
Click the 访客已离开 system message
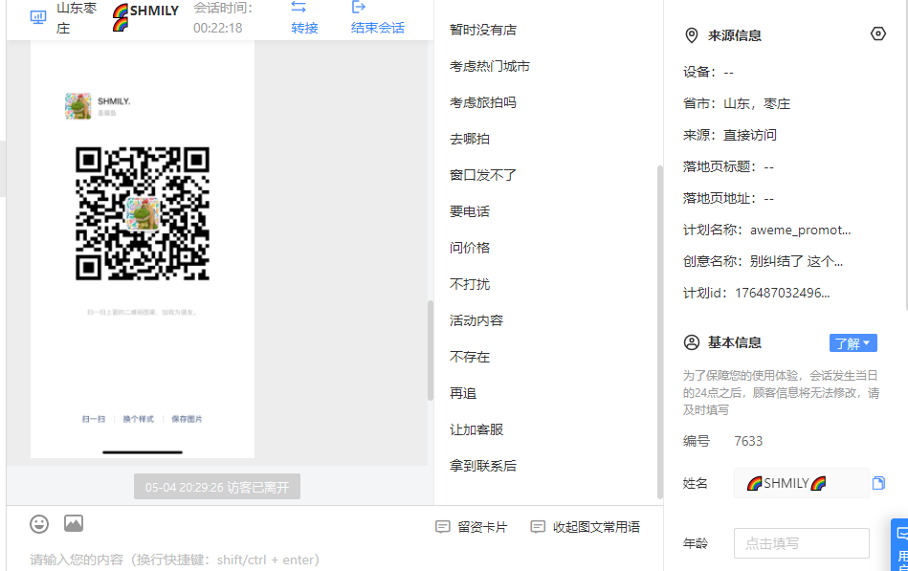pyautogui.click(x=217, y=487)
